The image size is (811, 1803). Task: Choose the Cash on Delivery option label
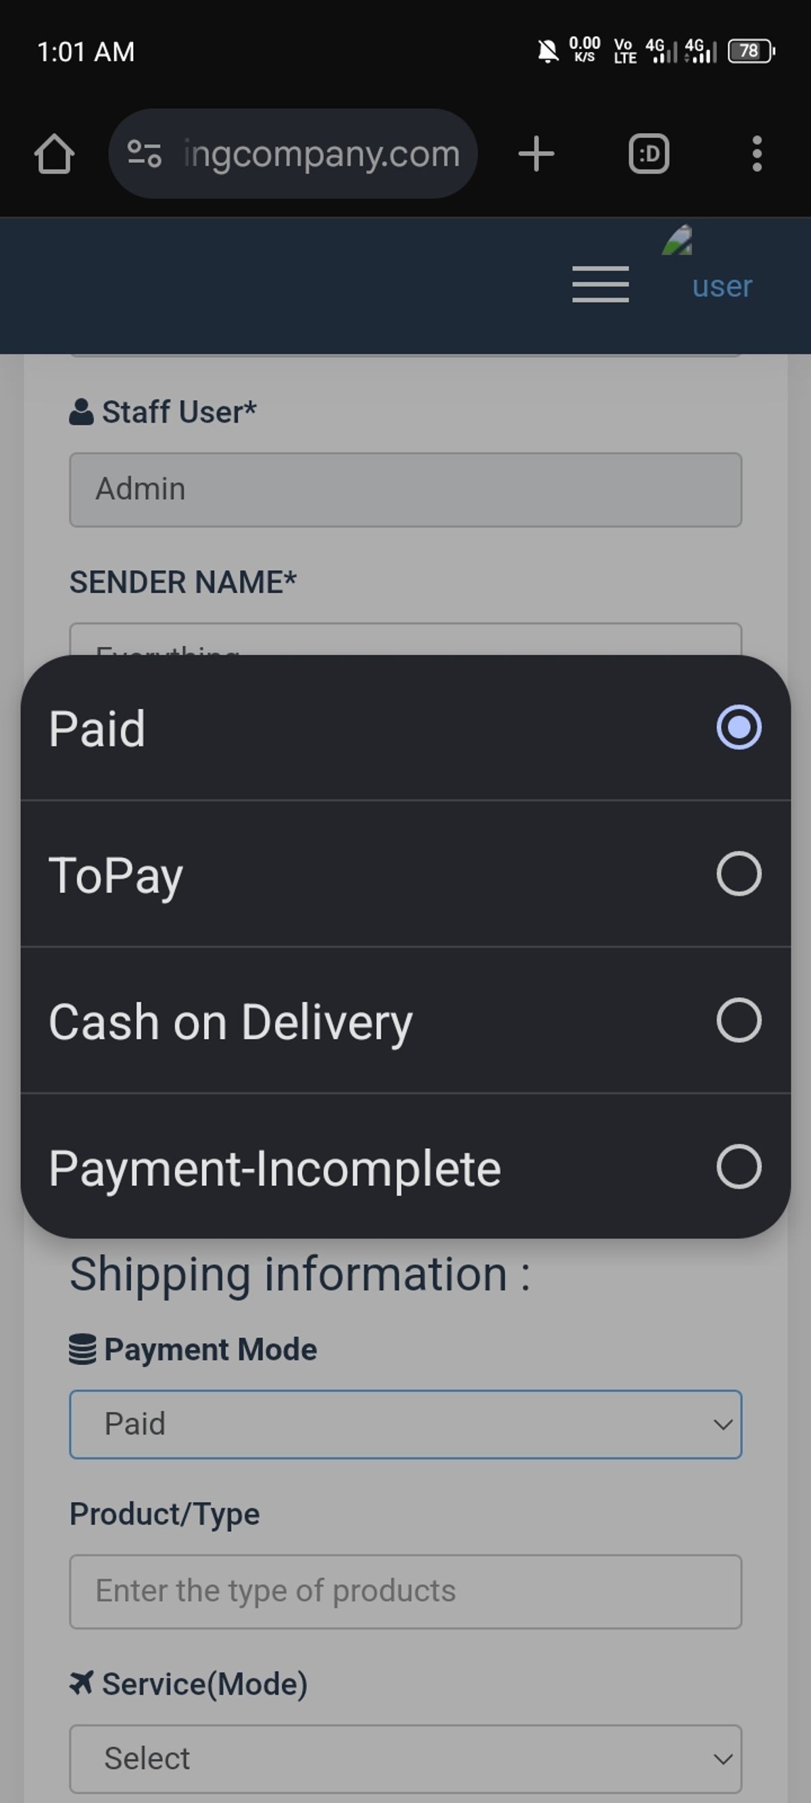pyautogui.click(x=231, y=1022)
